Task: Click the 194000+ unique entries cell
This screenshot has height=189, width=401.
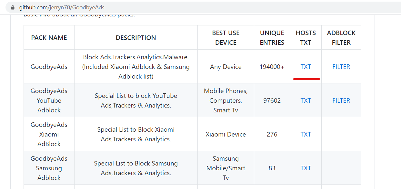Action: pos(272,67)
